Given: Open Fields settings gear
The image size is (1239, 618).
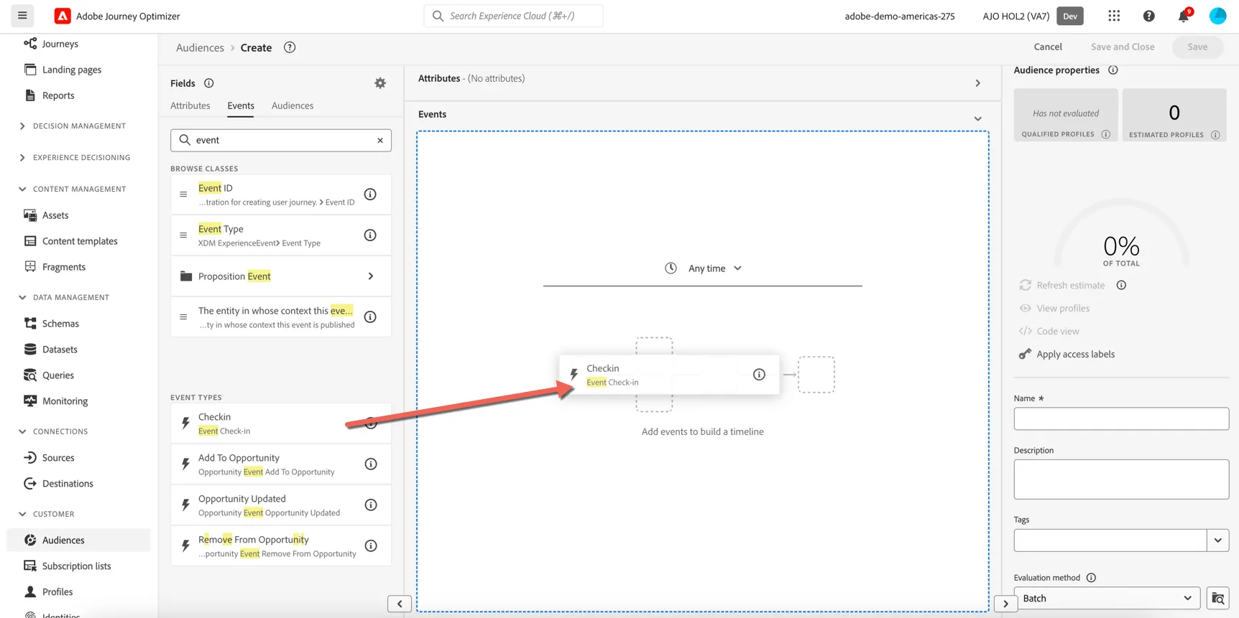Looking at the screenshot, I should 380,83.
